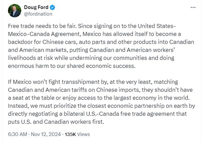Viewport: 202px width, 143px height.
Task: Open the three-dot more options menu
Action: pyautogui.click(x=193, y=7)
